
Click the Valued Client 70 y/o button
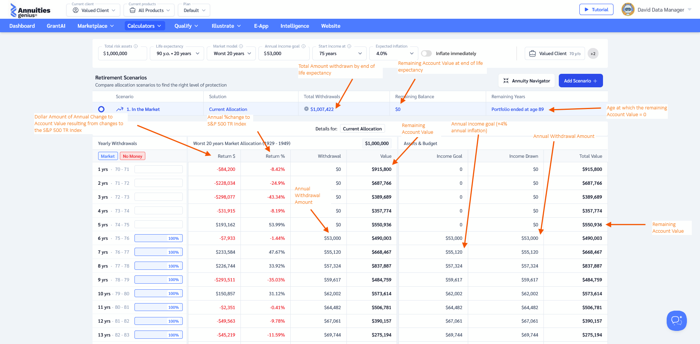coord(555,54)
